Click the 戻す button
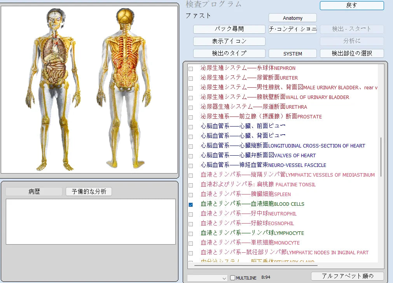Screen dimensions: 393x283 tap(351, 5)
